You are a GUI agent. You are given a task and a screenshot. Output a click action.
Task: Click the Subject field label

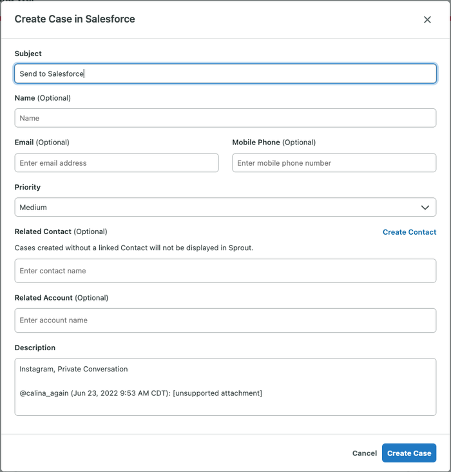tap(28, 54)
